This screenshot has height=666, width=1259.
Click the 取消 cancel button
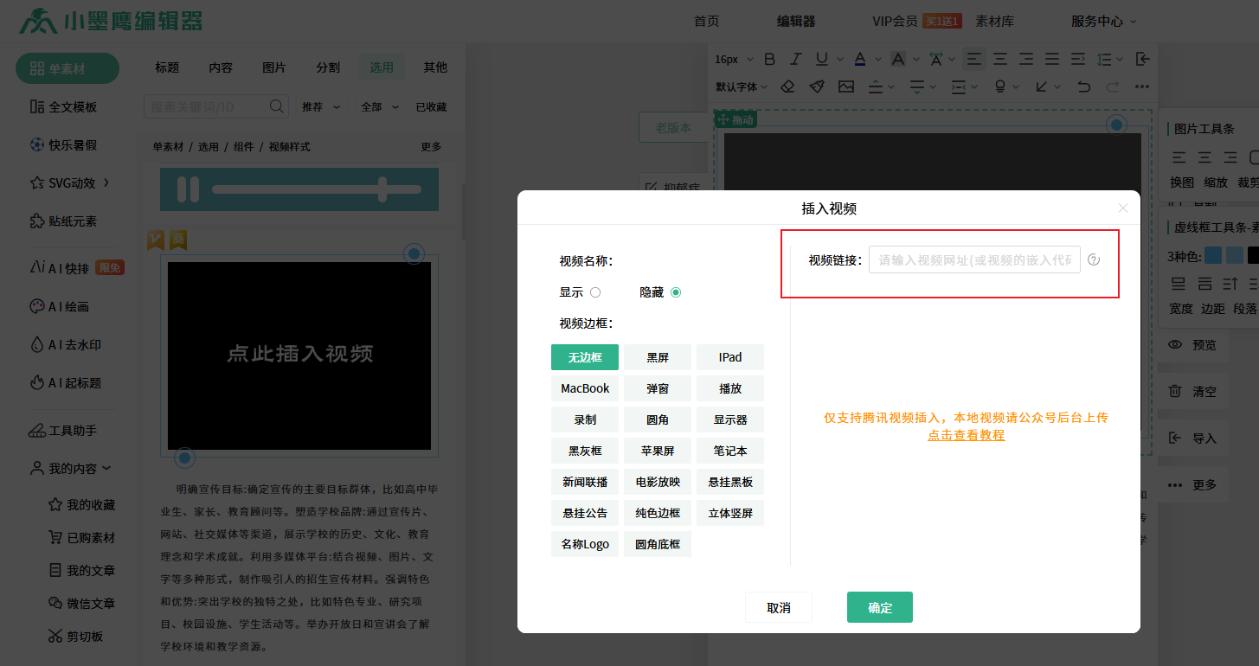[x=779, y=607]
